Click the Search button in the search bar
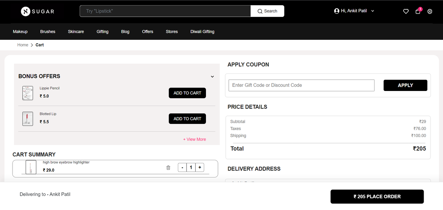 [267, 11]
